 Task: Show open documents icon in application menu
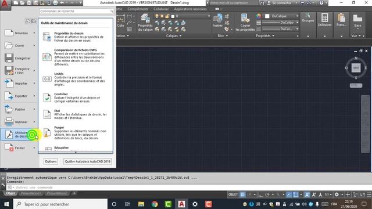pyautogui.click(x=34, y=21)
